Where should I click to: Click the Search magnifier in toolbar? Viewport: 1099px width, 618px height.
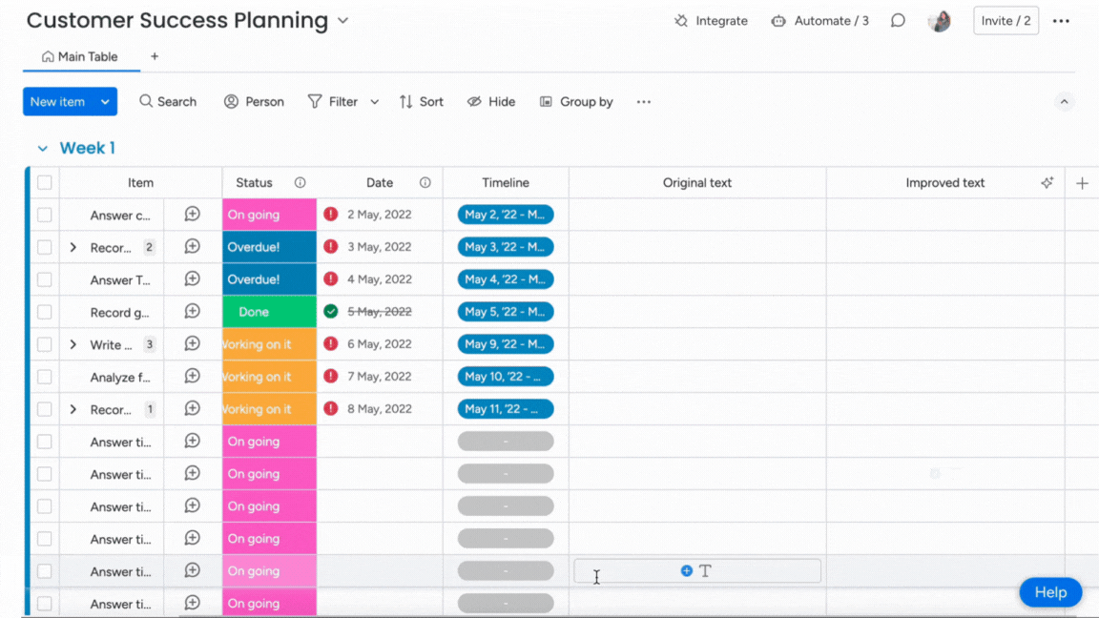(146, 101)
